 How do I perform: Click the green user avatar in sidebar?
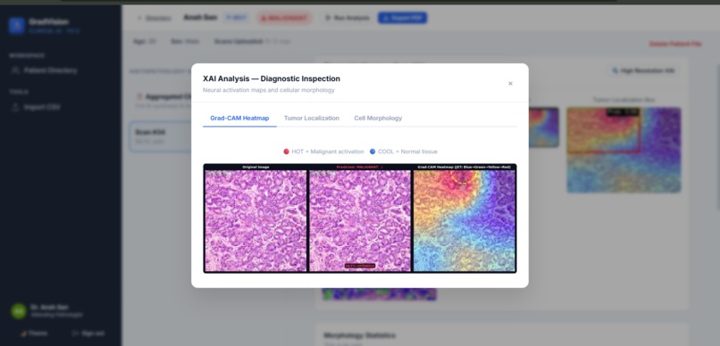[x=19, y=311]
